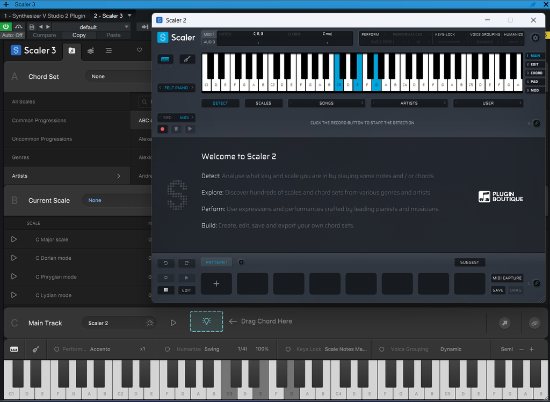Open plugin slot dropdown arrow after Scaler 3

coord(129,16)
